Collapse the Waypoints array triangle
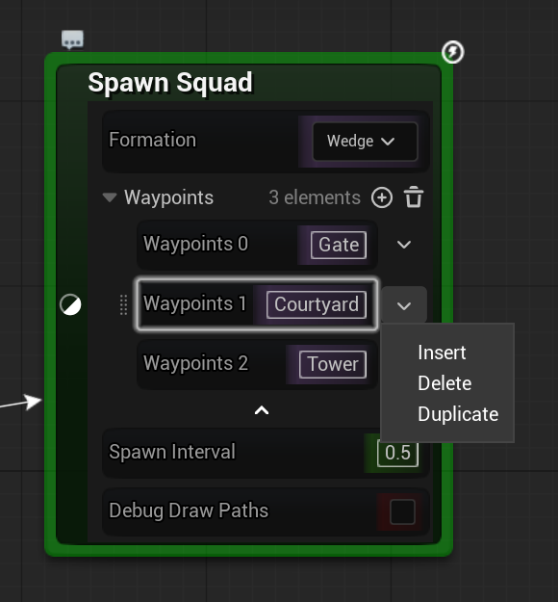 [x=110, y=197]
